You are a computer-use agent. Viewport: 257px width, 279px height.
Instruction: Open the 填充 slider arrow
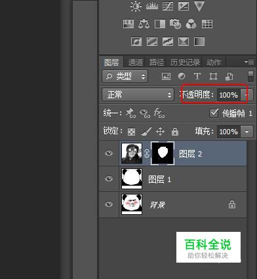coord(247,132)
